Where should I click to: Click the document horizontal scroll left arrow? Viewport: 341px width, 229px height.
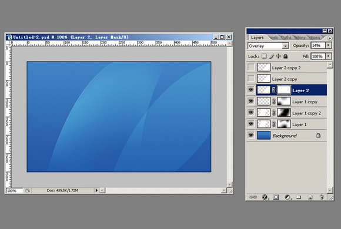click(102, 191)
